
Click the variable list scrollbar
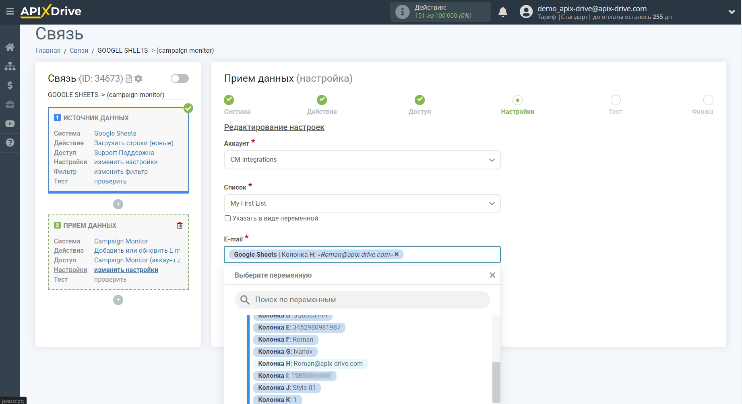(x=496, y=381)
